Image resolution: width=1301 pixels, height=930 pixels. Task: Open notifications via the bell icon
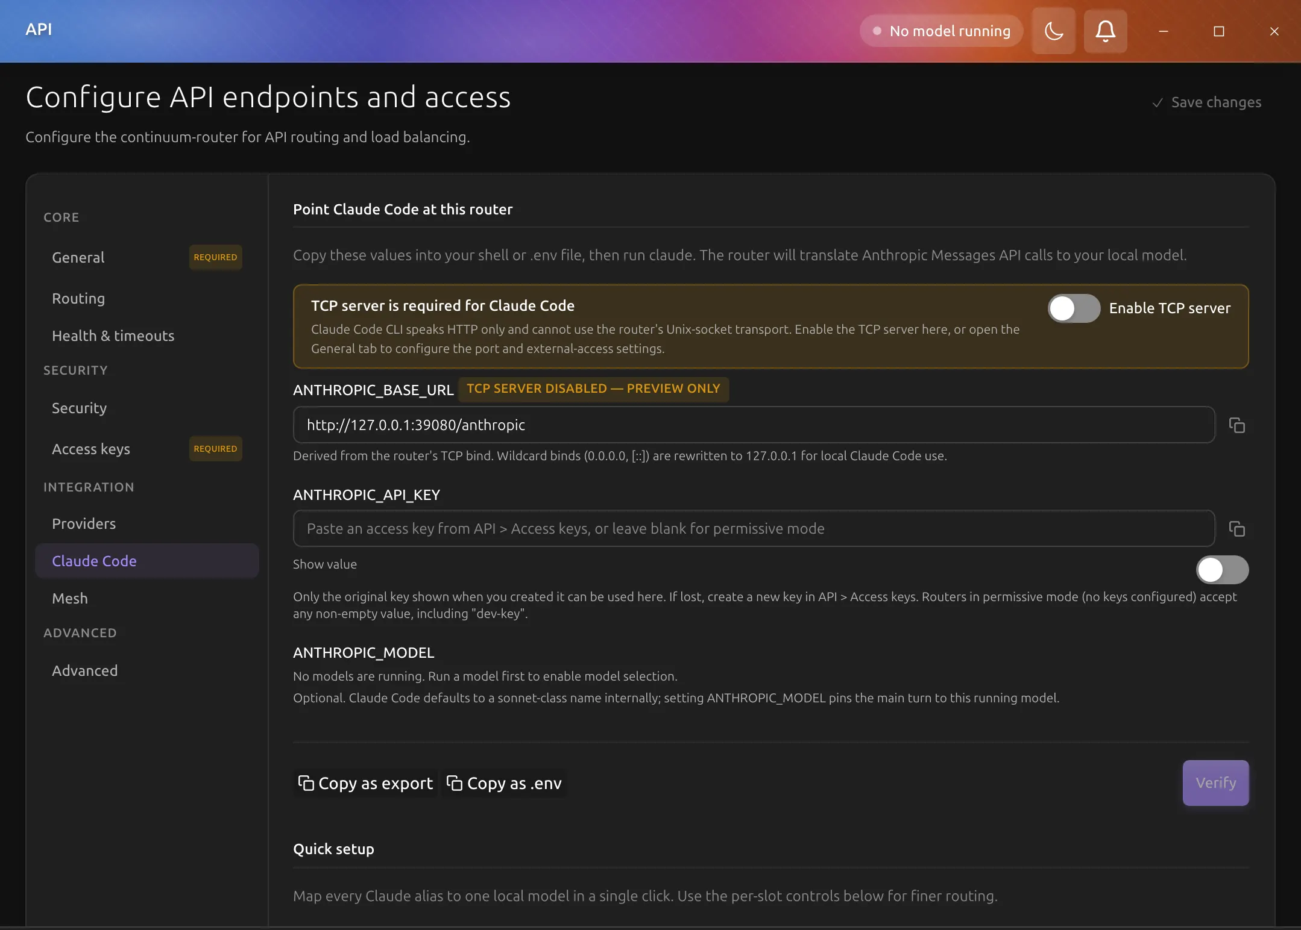(1105, 31)
